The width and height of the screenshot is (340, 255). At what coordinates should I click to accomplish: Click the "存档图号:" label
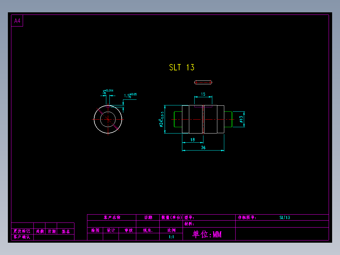[247, 217]
